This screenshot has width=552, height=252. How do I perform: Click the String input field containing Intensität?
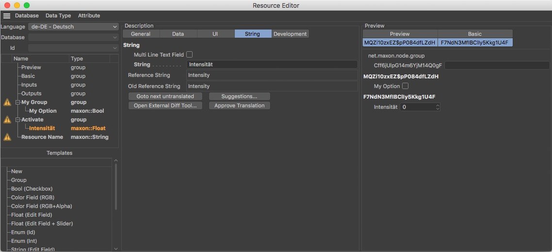[x=272, y=64]
